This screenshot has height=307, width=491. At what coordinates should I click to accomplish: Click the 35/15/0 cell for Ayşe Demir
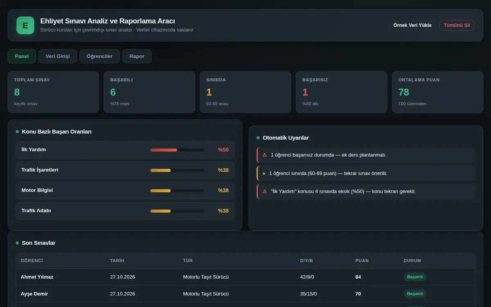[309, 294]
